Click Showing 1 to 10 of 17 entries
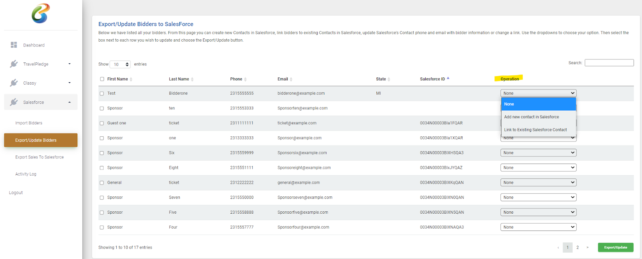This screenshot has width=642, height=259. [x=125, y=247]
